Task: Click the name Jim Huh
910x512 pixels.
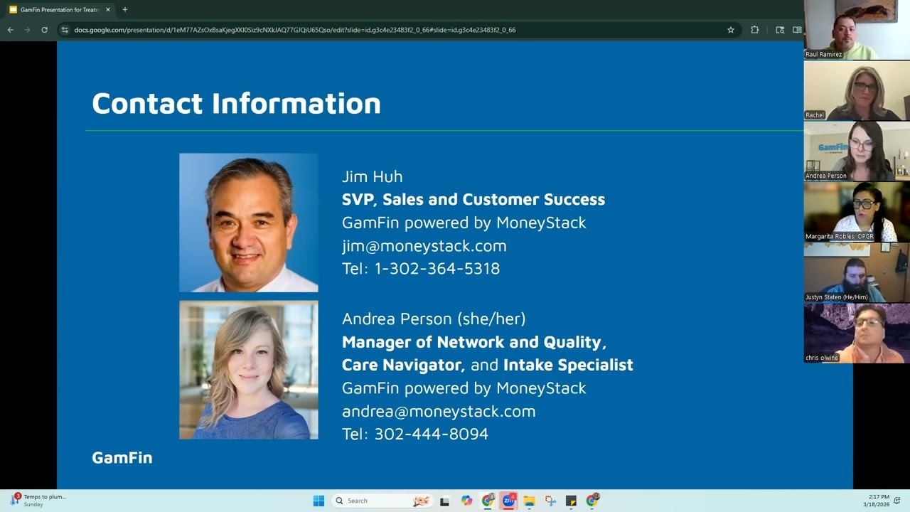Action: [x=373, y=176]
